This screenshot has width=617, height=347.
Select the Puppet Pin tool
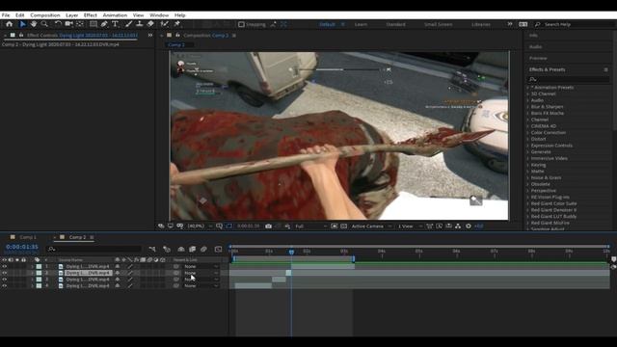tap(177, 24)
